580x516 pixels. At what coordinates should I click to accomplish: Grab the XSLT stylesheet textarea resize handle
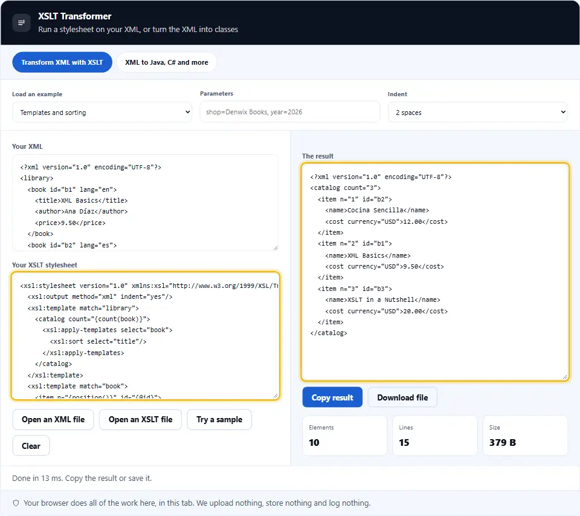(x=275, y=396)
